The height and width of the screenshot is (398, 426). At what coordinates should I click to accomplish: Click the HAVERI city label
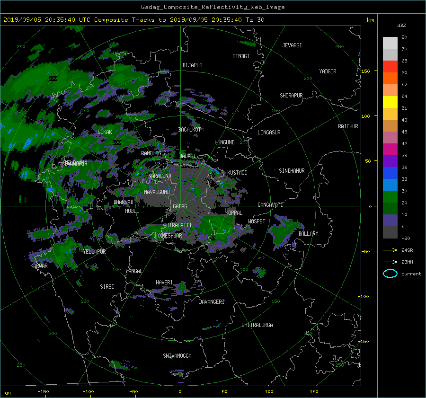(164, 283)
